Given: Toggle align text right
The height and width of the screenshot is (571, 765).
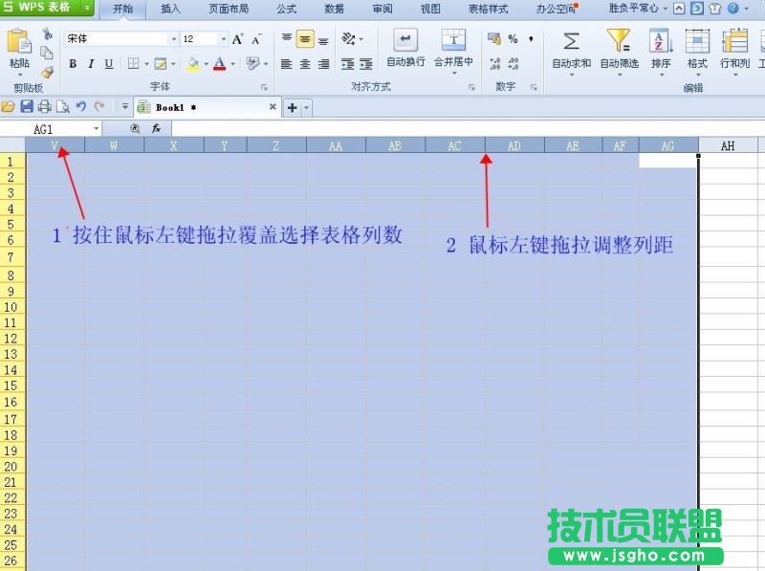Looking at the screenshot, I should click(323, 64).
